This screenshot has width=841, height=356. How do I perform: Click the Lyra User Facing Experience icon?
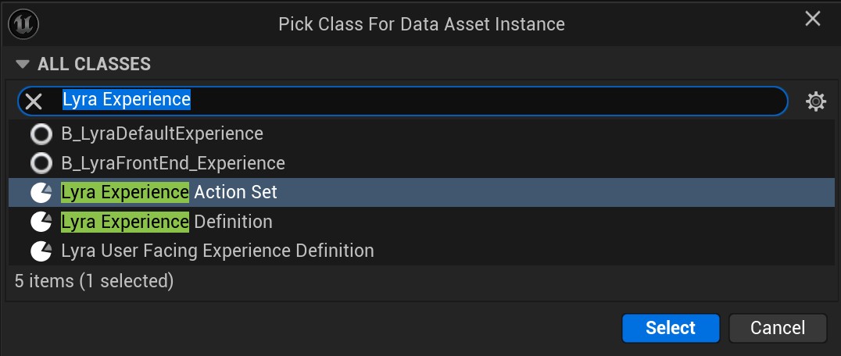point(40,251)
